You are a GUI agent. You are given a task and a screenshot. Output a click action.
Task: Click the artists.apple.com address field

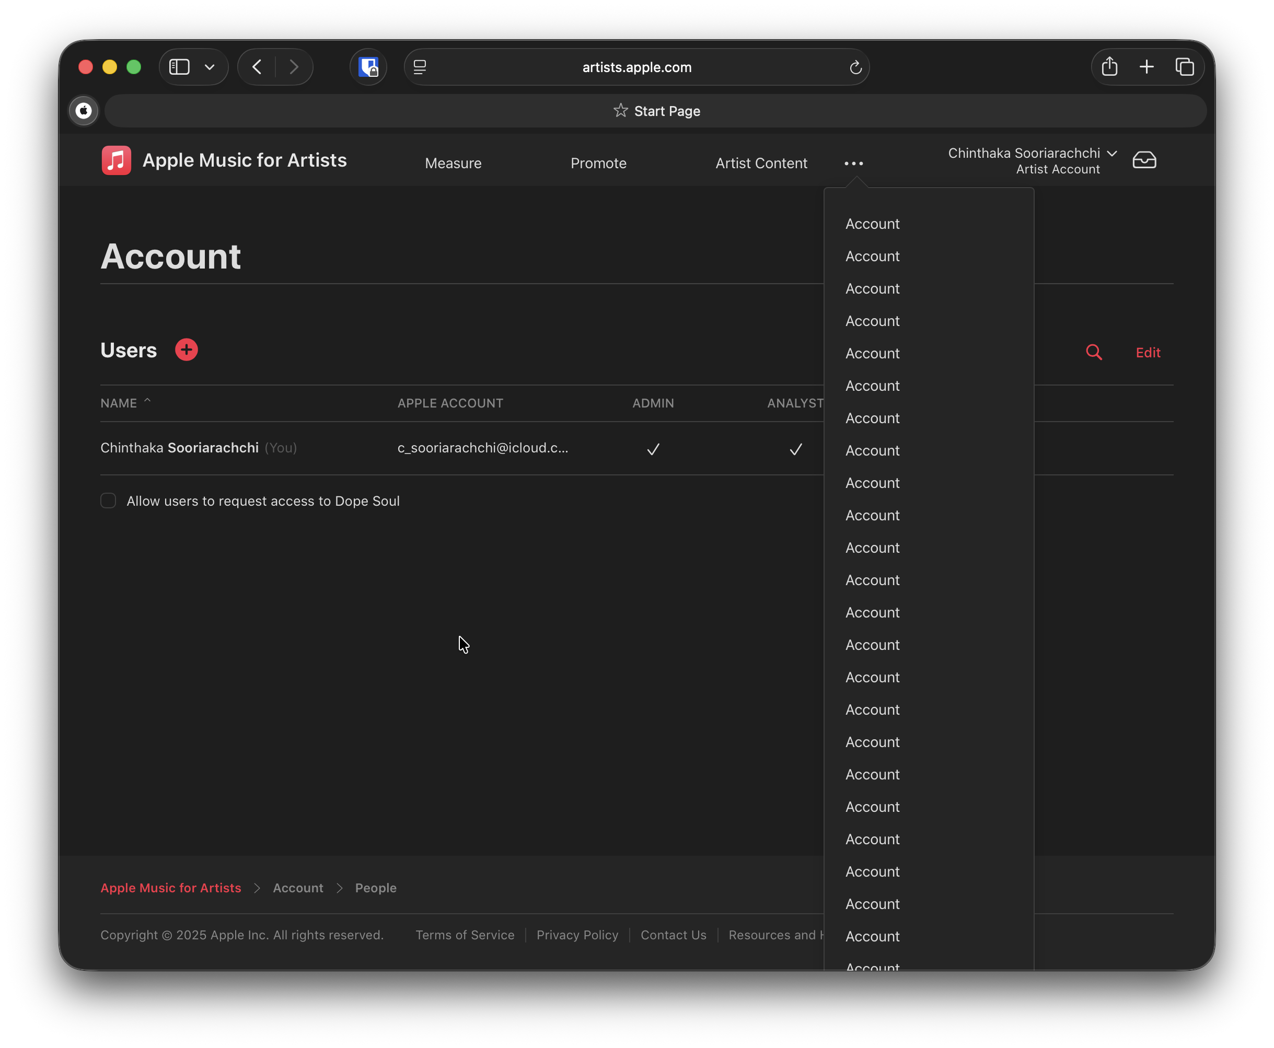(636, 67)
